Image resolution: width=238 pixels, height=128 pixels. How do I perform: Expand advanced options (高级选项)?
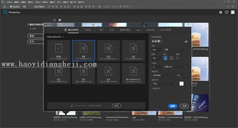tap(156, 88)
